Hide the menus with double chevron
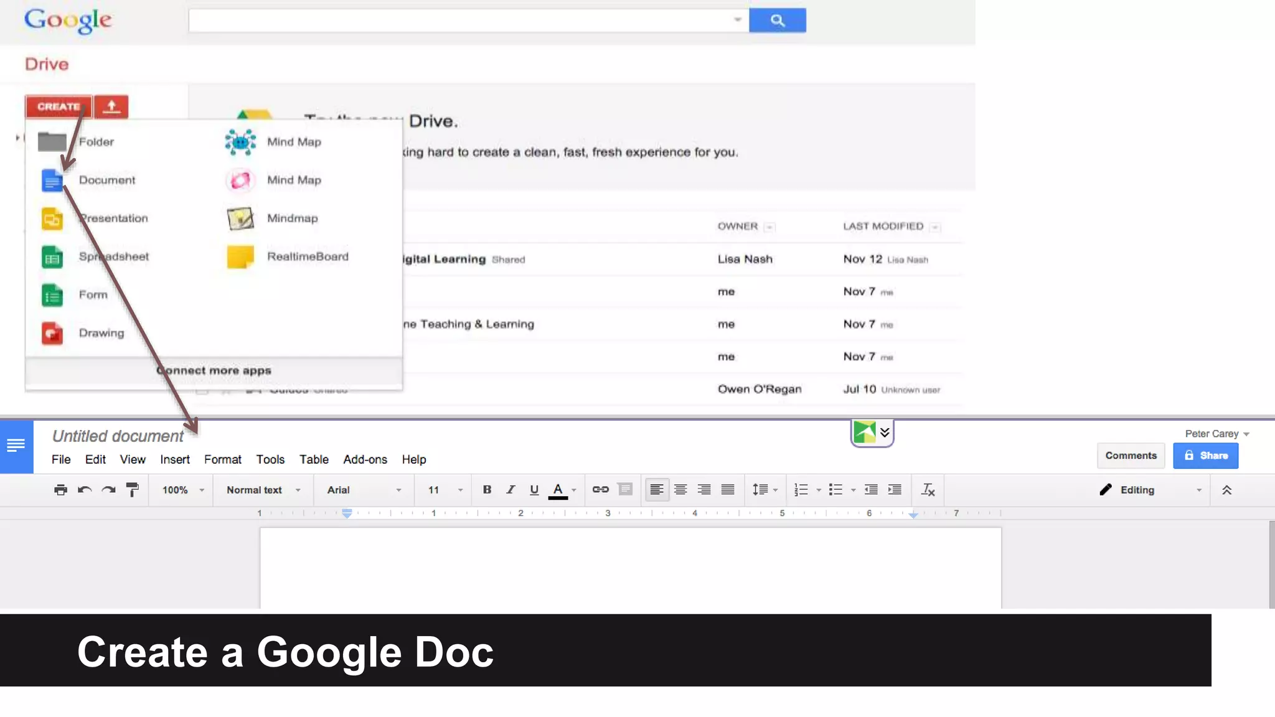Image resolution: width=1275 pixels, height=717 pixels. click(1226, 490)
